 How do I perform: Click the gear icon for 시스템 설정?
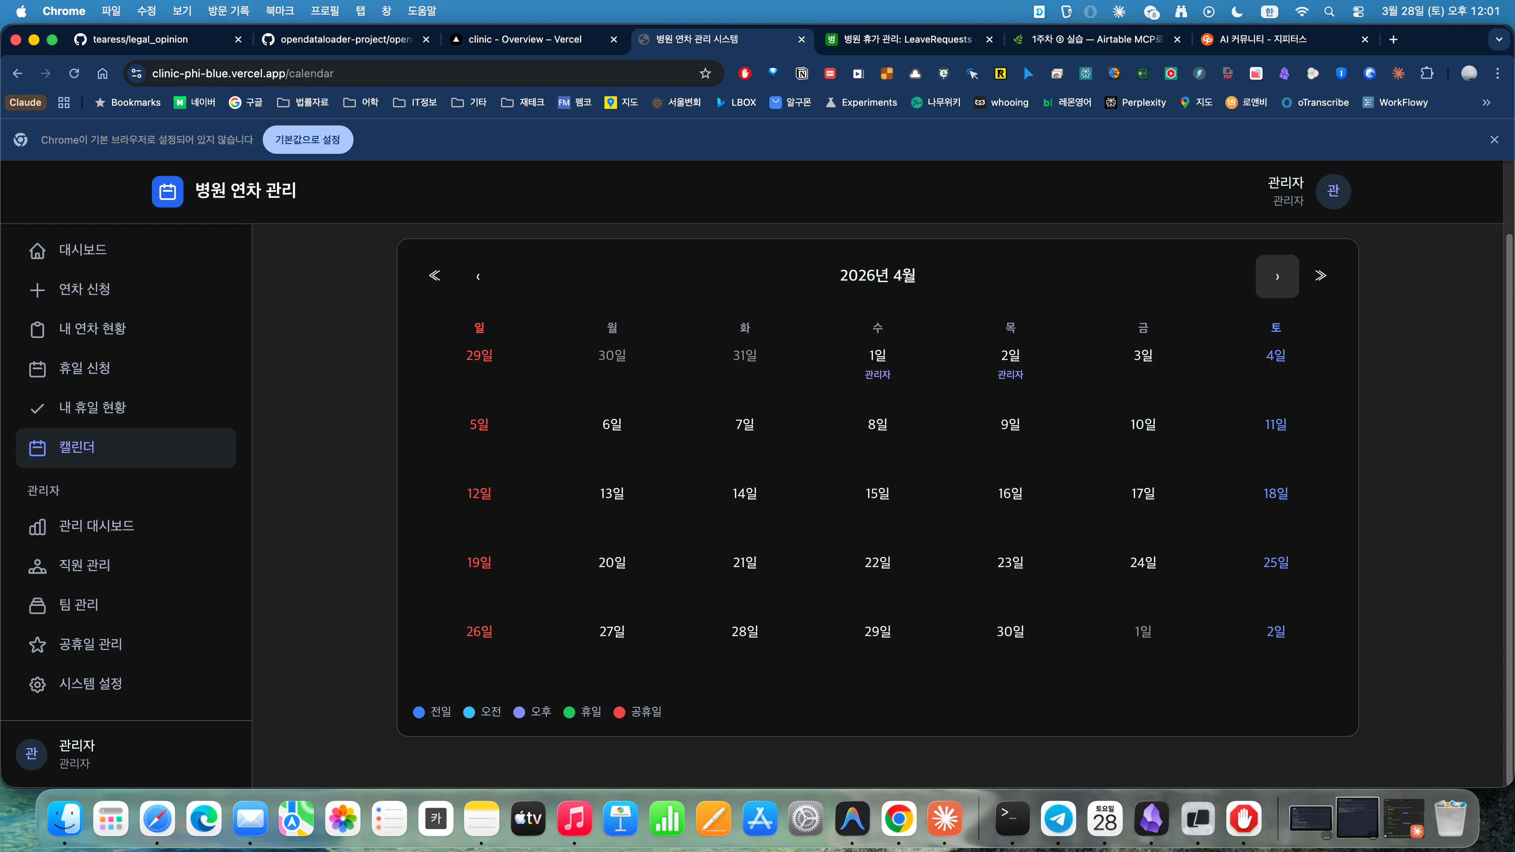tap(37, 684)
